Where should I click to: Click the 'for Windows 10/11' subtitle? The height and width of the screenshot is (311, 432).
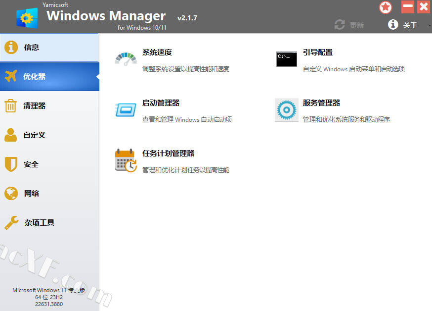[x=142, y=28]
